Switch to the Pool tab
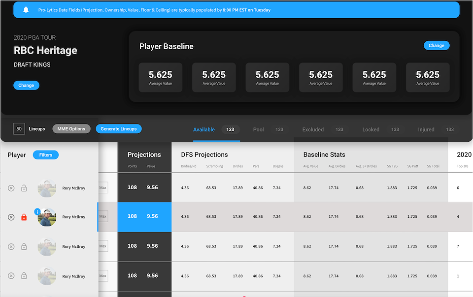The width and height of the screenshot is (473, 297). pyautogui.click(x=259, y=130)
